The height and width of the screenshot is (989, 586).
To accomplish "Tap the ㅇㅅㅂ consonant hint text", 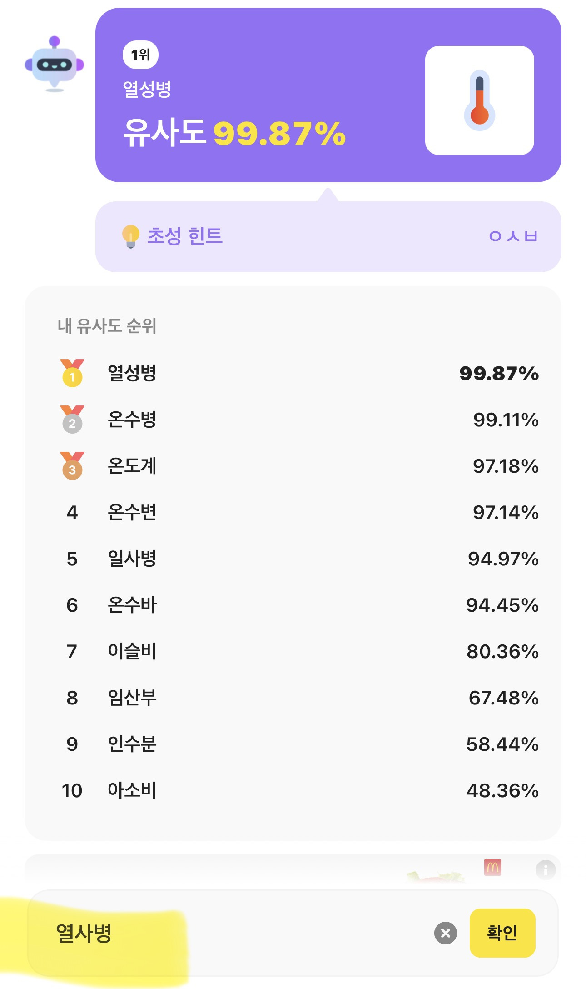I will tap(513, 236).
